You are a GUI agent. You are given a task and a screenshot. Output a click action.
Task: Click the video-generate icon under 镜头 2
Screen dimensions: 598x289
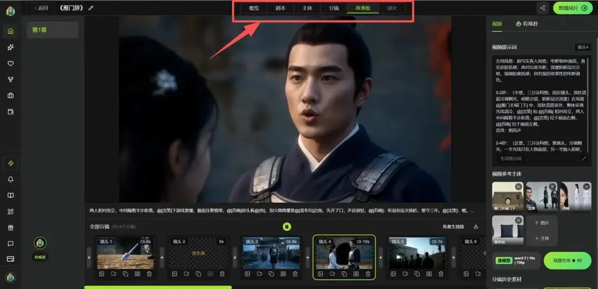(x=186, y=273)
